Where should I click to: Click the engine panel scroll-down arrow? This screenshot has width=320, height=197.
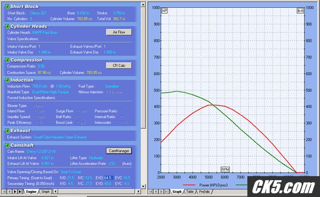tap(143, 186)
